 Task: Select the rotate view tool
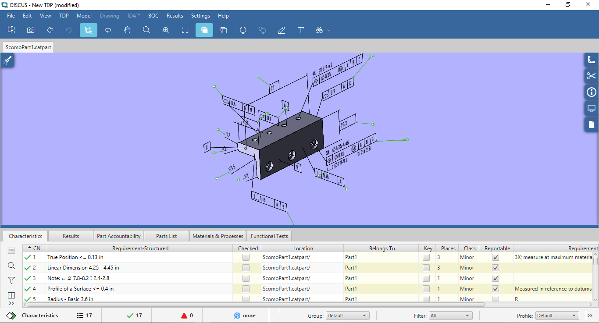[x=107, y=30]
